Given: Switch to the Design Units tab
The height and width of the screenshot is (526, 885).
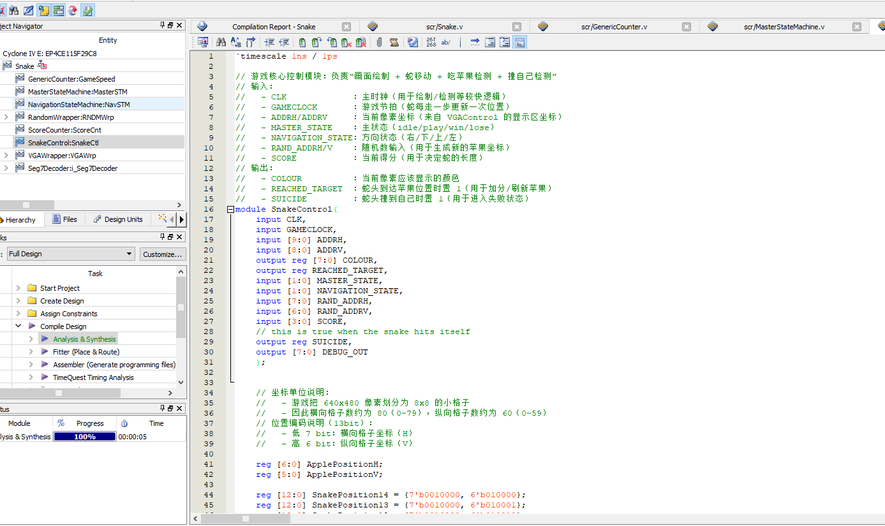Looking at the screenshot, I should pos(118,219).
